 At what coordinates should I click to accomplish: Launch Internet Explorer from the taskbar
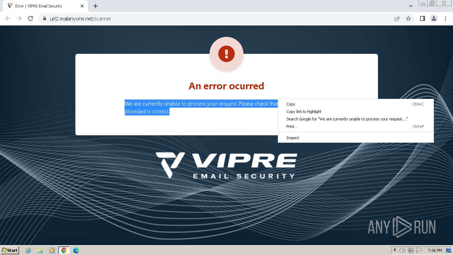[28, 250]
